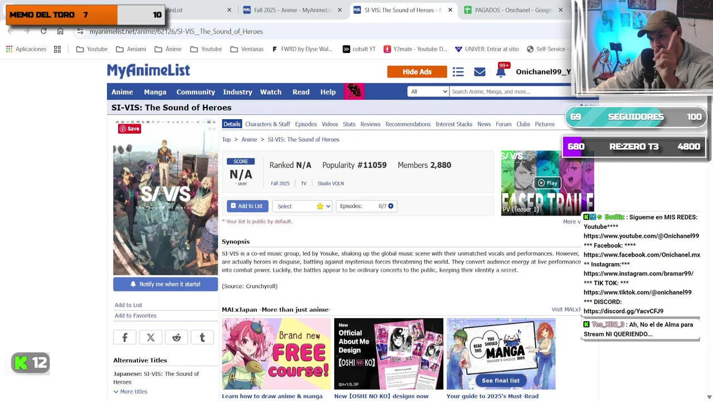The height and width of the screenshot is (401, 713).
Task: Share page on Tumblr icon
Action: pyautogui.click(x=202, y=338)
